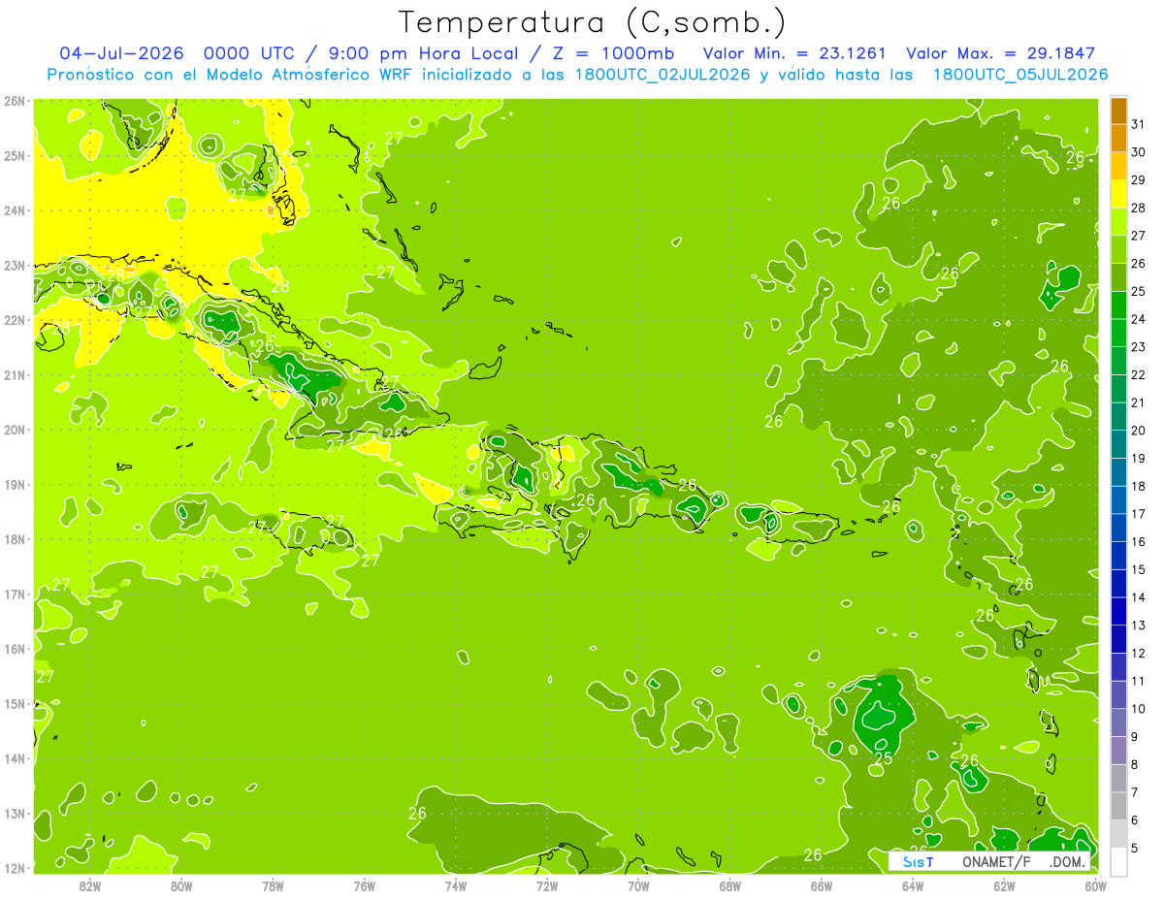1164x899 pixels.
Task: Click the '76W' longitude axis label
Action: click(x=364, y=885)
